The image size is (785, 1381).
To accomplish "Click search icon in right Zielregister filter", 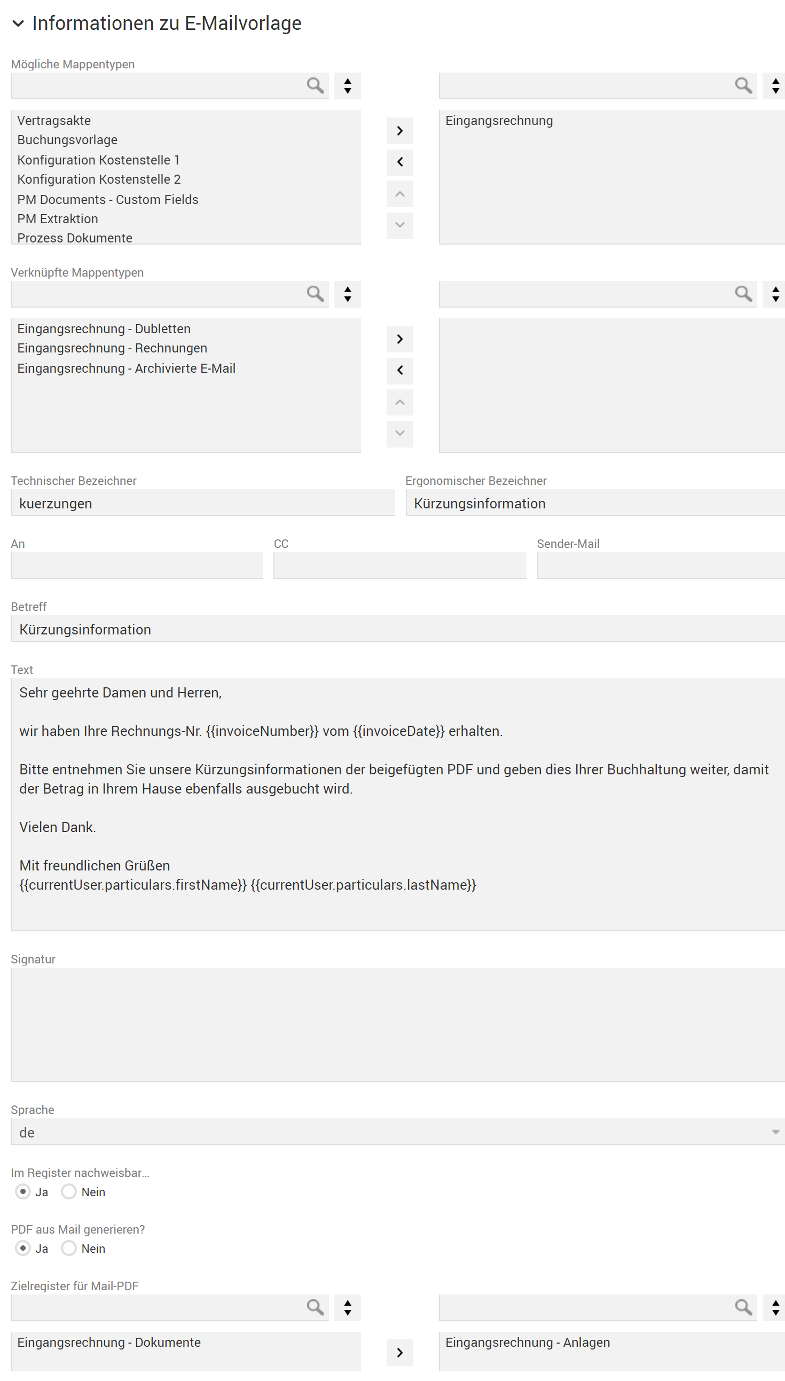I will coord(743,1307).
